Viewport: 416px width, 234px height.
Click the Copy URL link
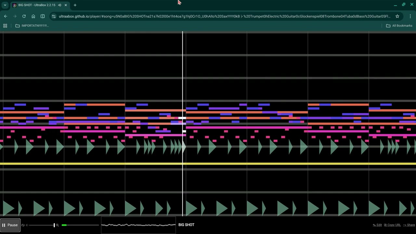click(392, 225)
